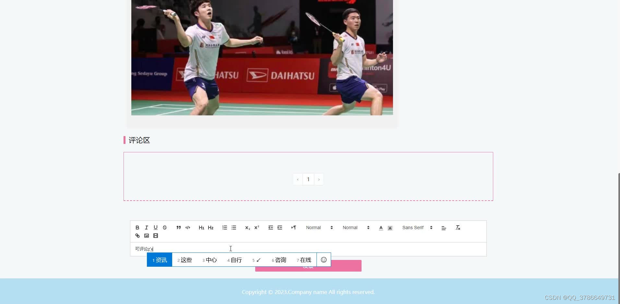This screenshot has height=304, width=620.
Task: Pick IME candidate 自行
Action: tap(234, 260)
